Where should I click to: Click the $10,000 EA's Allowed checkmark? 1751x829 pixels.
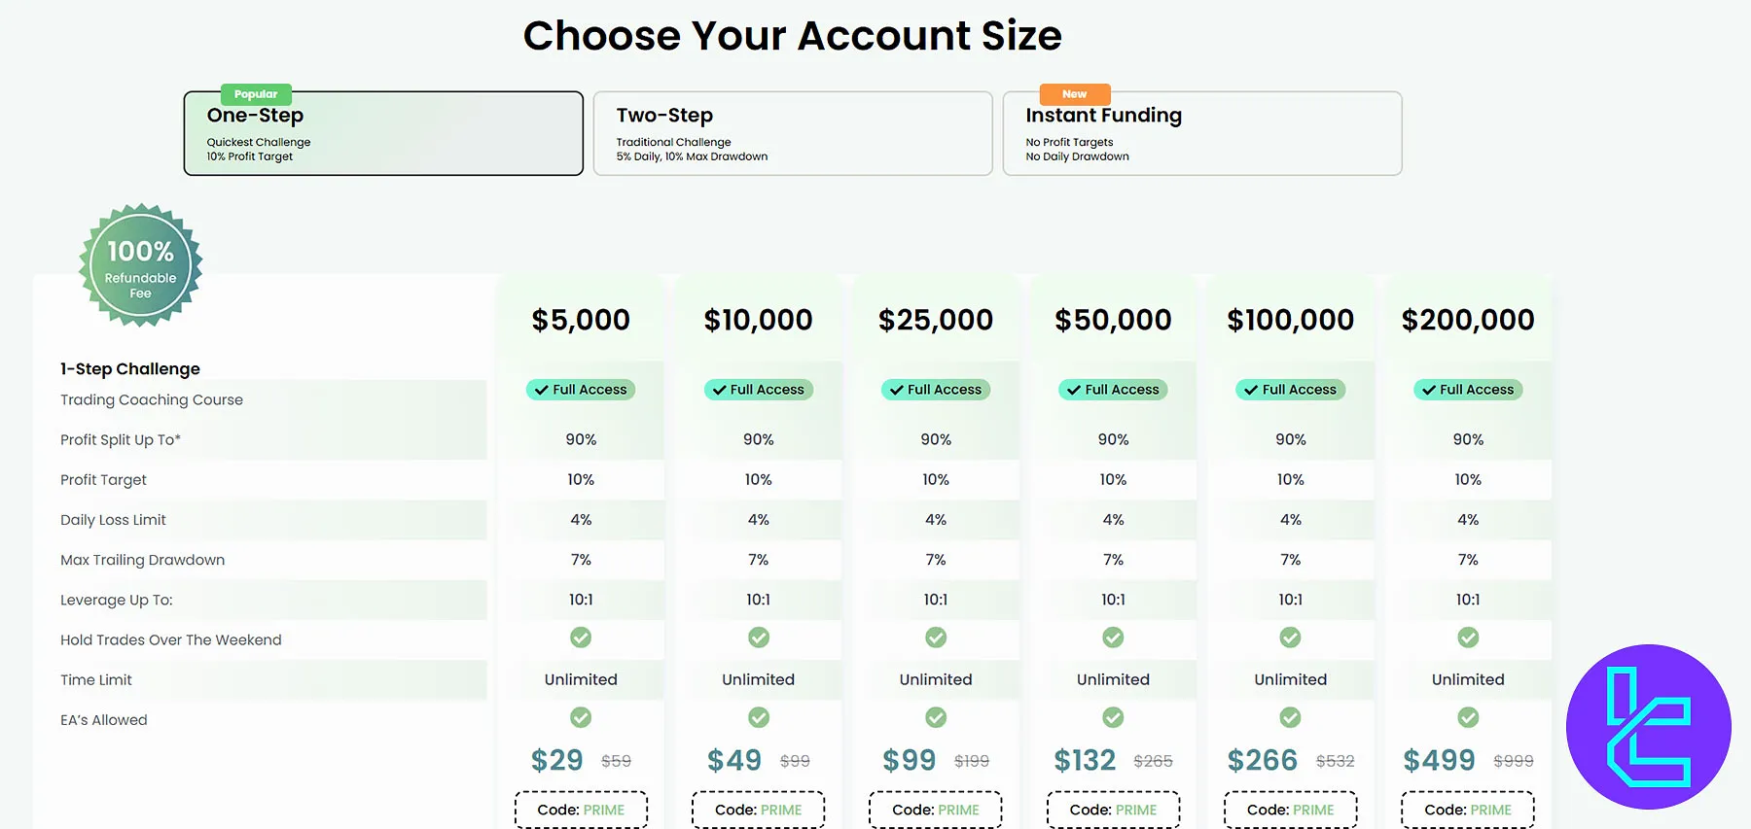click(x=759, y=717)
